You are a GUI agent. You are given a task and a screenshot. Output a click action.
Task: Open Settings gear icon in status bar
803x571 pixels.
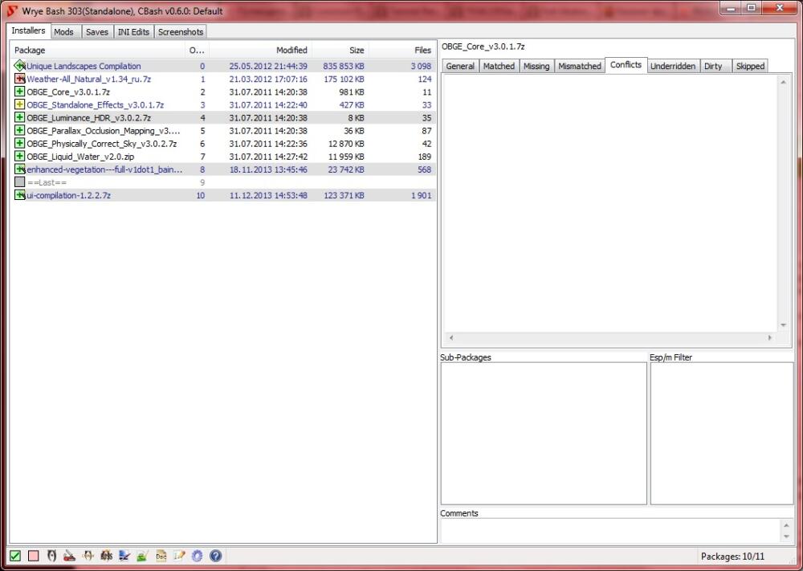[198, 556]
